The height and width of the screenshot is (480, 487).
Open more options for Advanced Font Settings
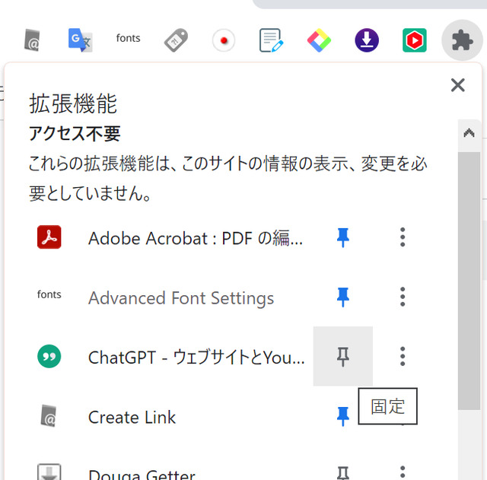403,297
